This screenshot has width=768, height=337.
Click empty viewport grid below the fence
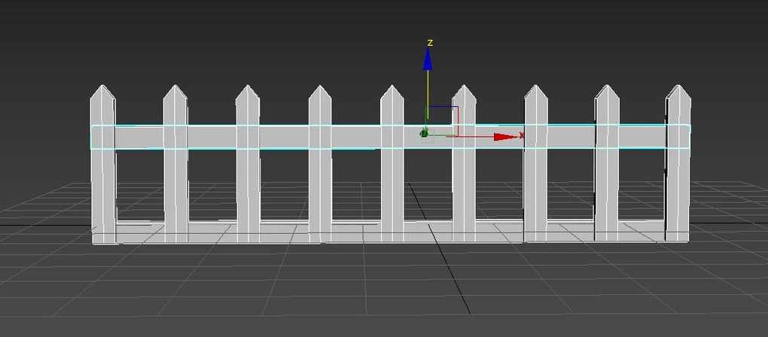point(301,293)
